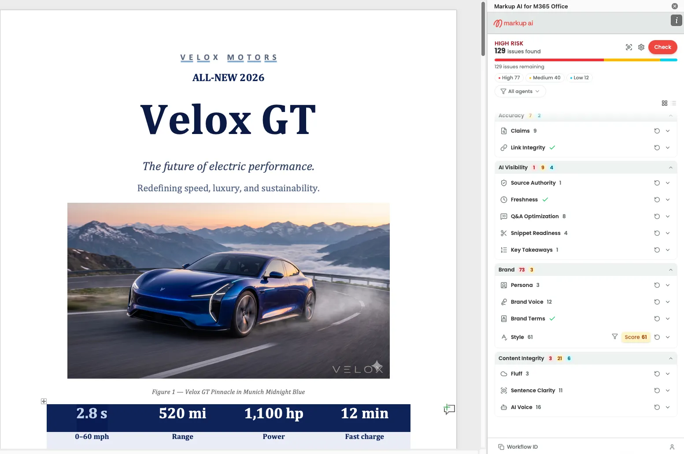Rerun the Freshness check
The width and height of the screenshot is (684, 454).
click(x=657, y=200)
